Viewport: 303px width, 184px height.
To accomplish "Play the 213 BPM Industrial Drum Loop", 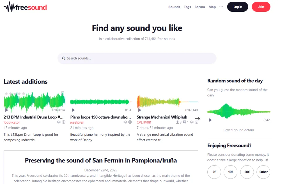I will [6, 110].
